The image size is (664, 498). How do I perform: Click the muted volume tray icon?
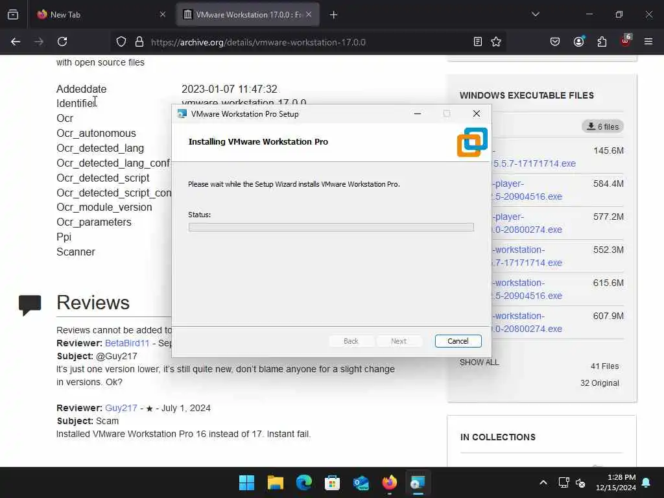click(x=580, y=482)
